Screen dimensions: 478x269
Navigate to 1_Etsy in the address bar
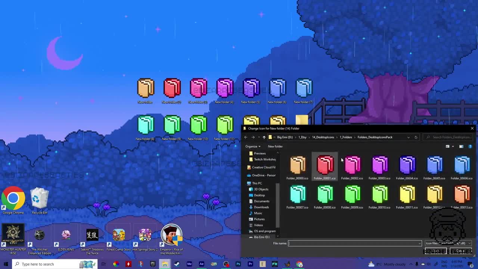click(x=302, y=137)
